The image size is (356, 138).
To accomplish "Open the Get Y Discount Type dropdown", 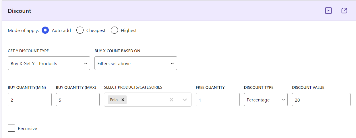I will 49,63.
